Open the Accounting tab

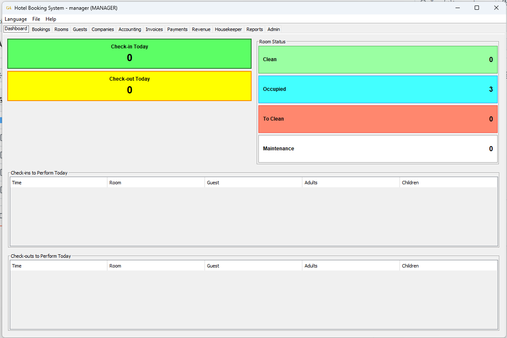pos(129,29)
